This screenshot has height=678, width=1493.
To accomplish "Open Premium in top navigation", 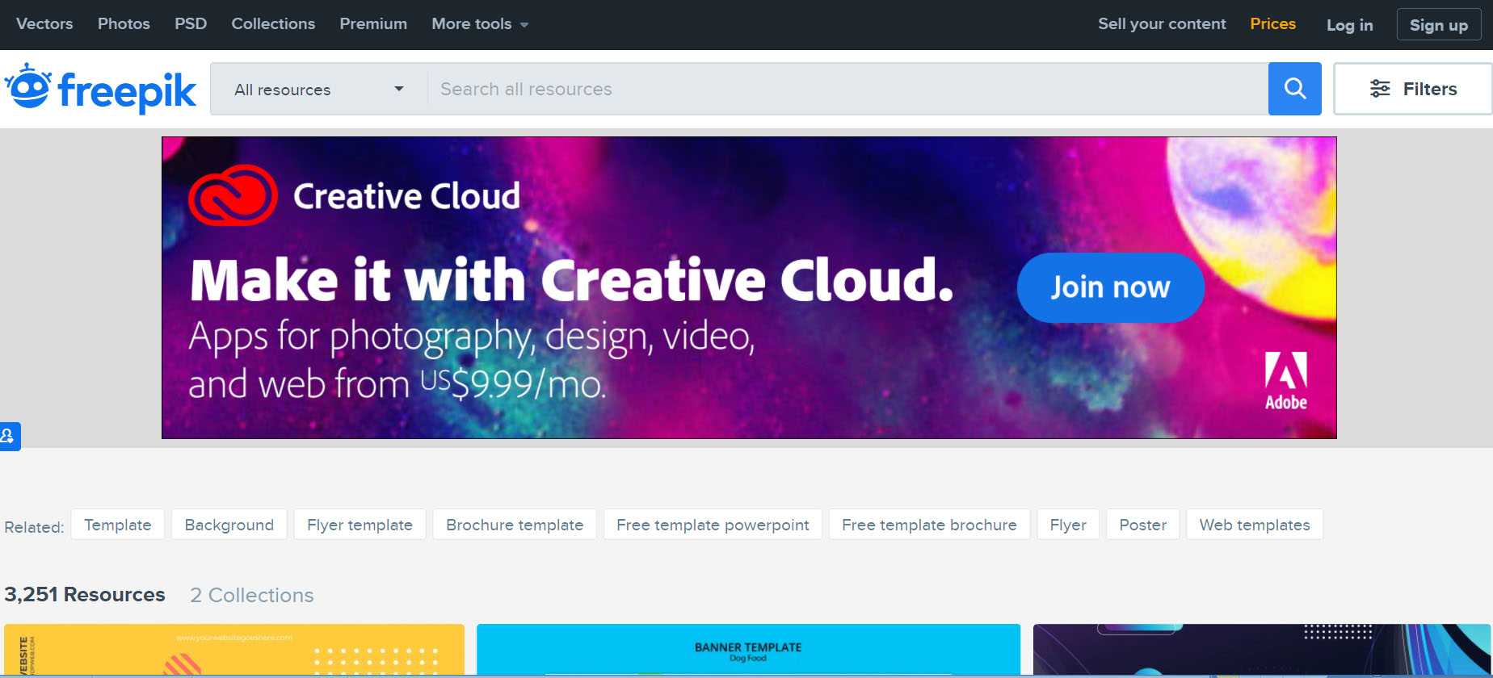I will coord(373,24).
